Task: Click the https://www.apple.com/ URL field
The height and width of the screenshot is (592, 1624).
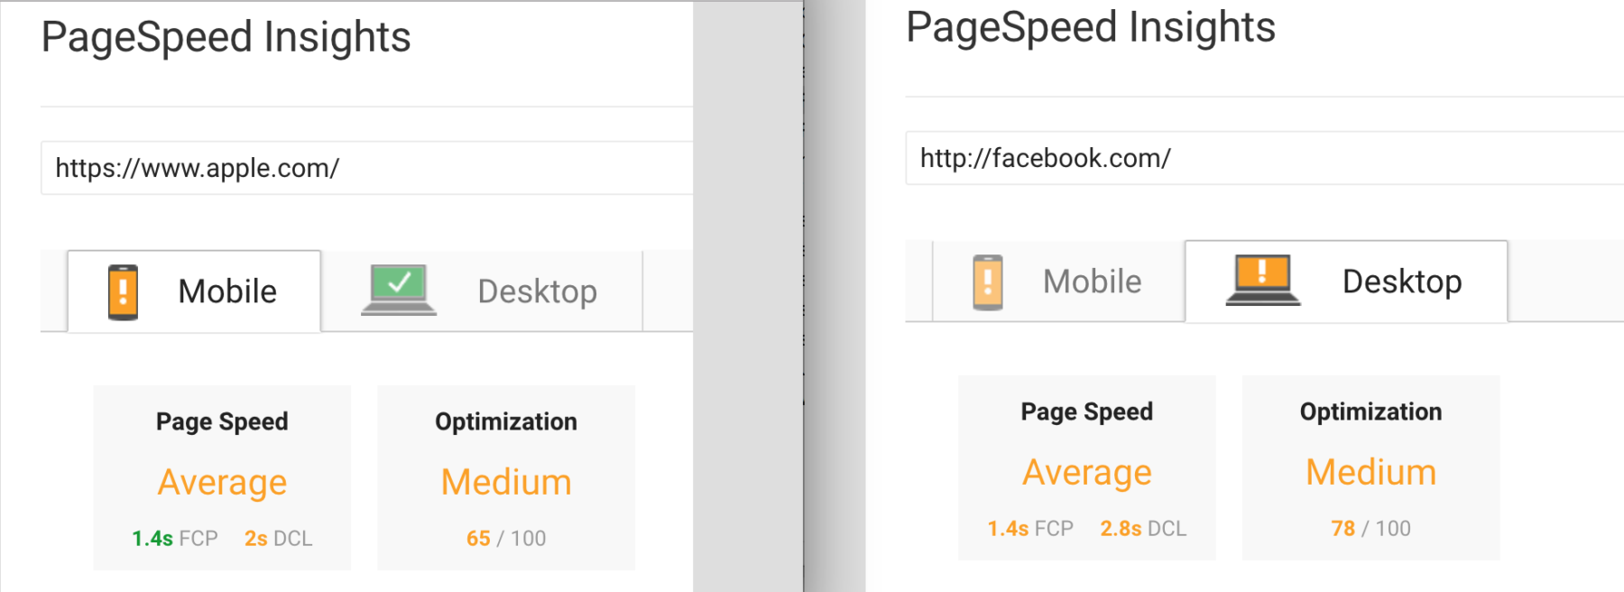Action: (x=366, y=168)
